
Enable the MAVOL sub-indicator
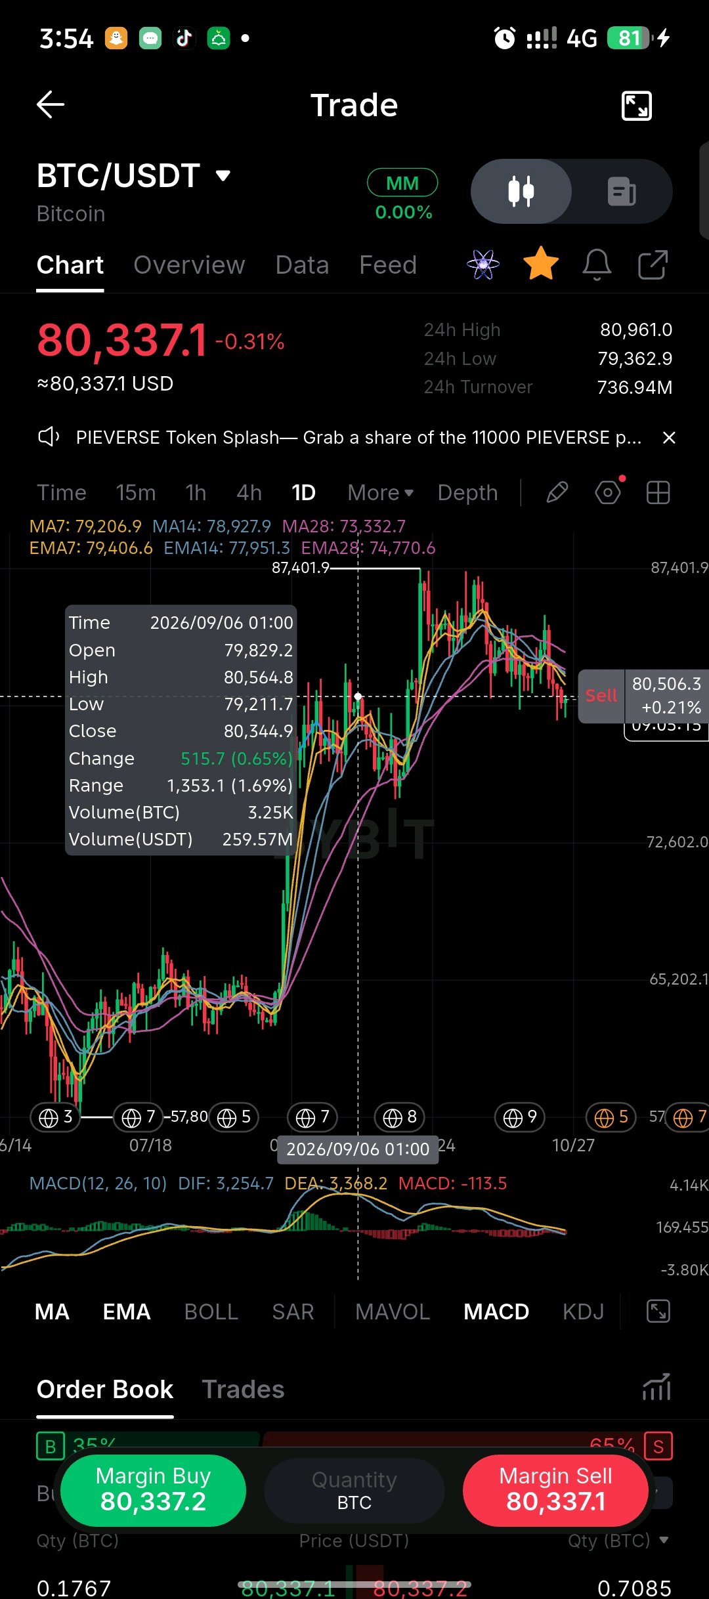point(393,1311)
